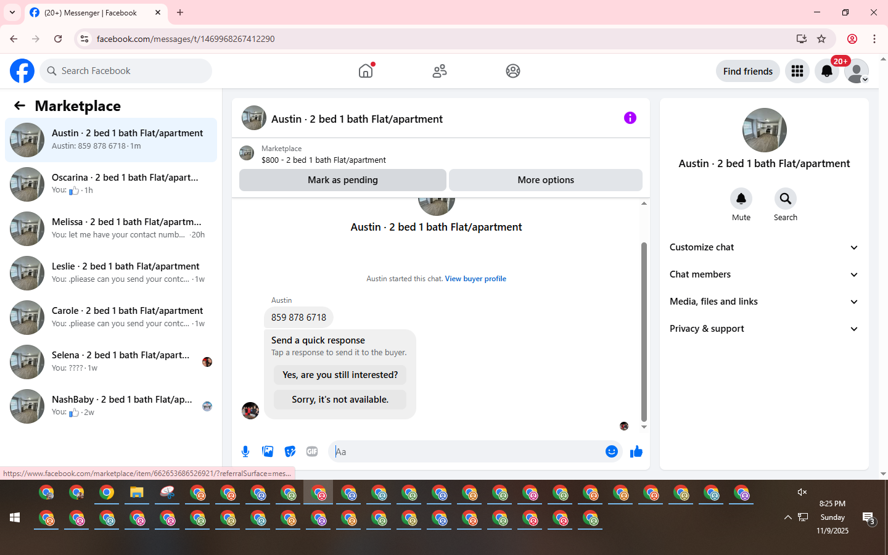Choose a sticker with the sticker icon
This screenshot has width=888, height=555.
click(290, 451)
